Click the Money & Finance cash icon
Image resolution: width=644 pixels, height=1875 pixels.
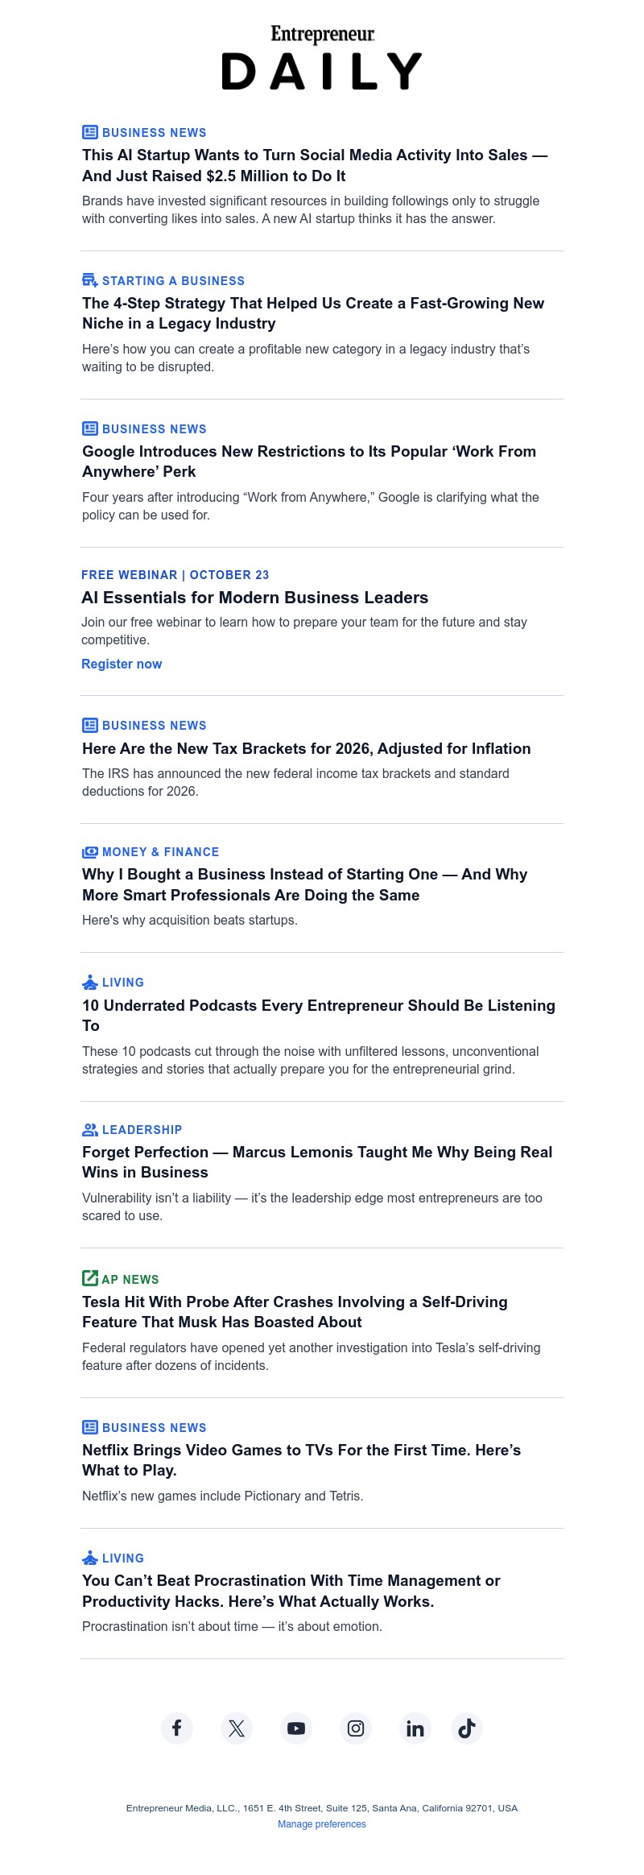point(90,852)
